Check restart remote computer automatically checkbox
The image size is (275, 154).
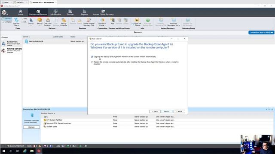[x=92, y=62]
